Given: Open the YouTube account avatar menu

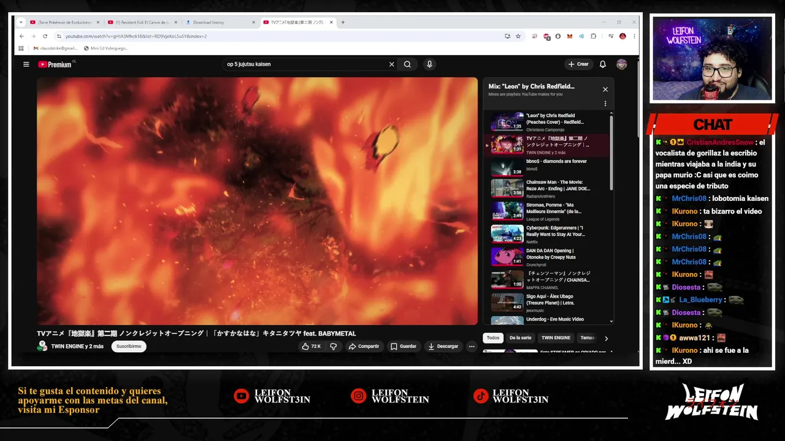Looking at the screenshot, I should (621, 64).
